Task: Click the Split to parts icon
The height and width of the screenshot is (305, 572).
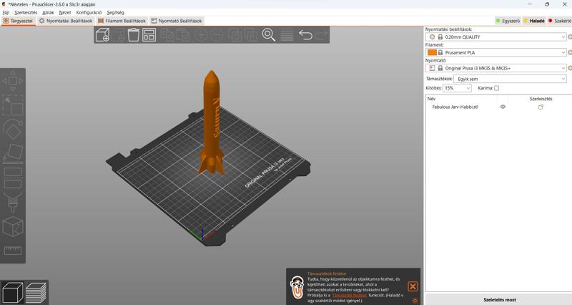Action: click(x=251, y=35)
